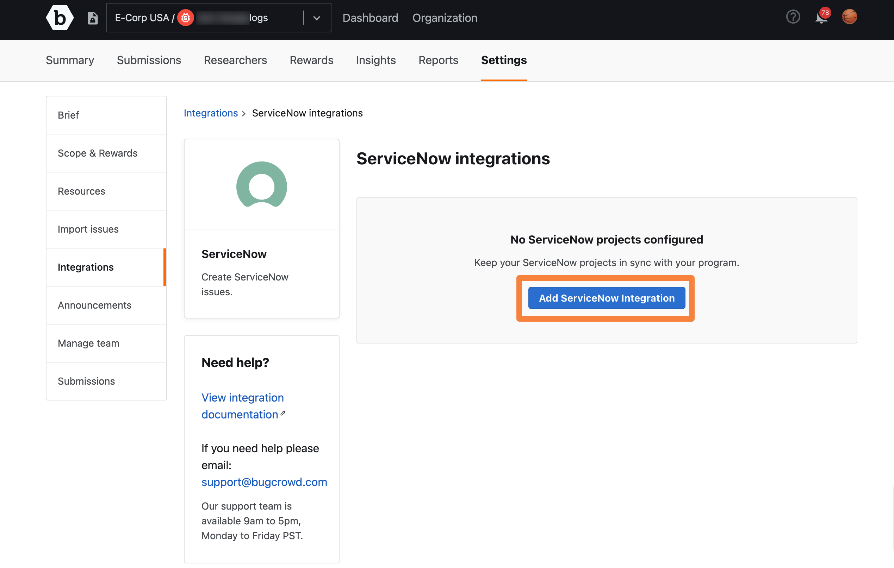Open Manage team in sidebar

click(x=106, y=343)
